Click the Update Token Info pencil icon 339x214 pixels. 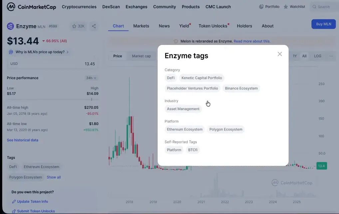[x=14, y=201]
